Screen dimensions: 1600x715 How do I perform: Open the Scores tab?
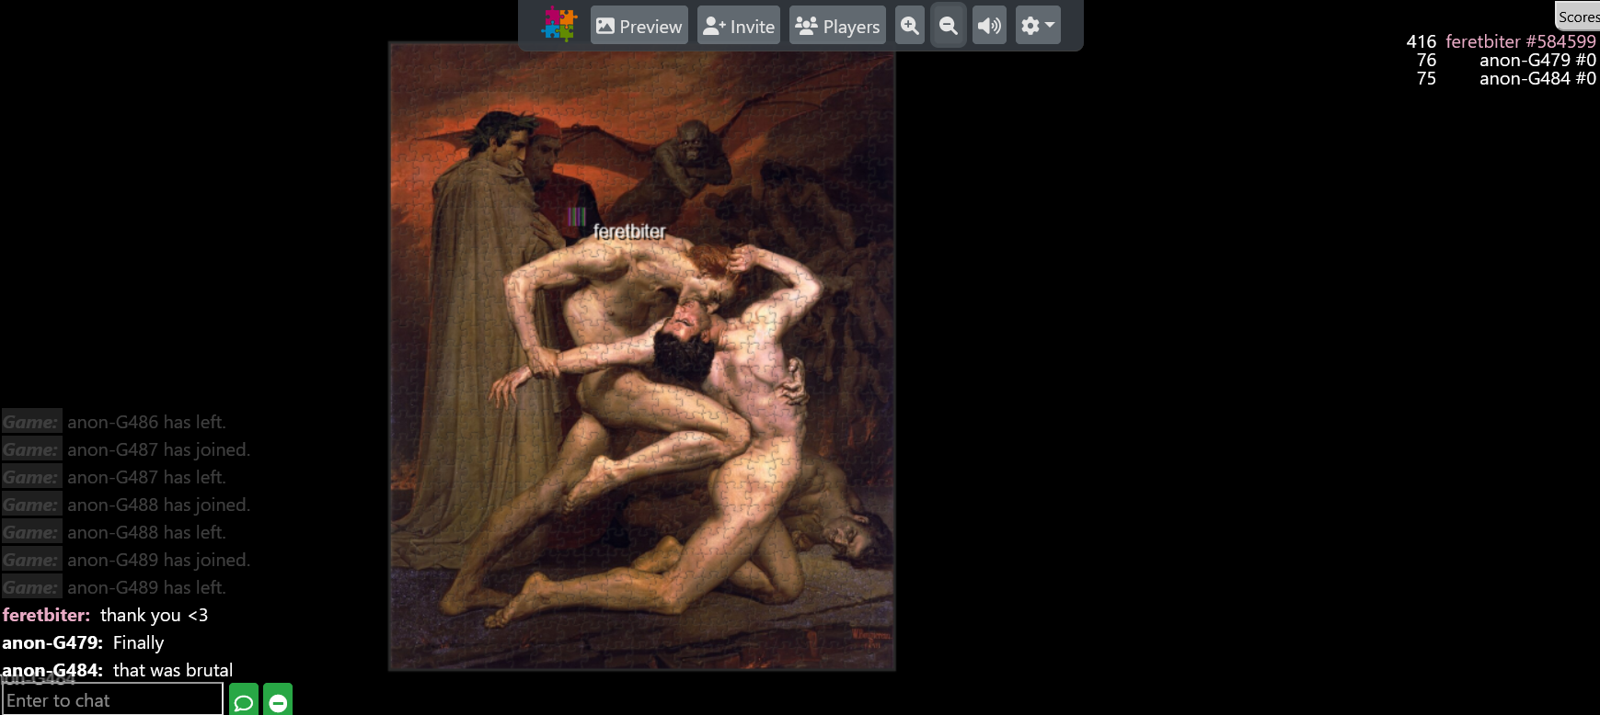(1578, 17)
